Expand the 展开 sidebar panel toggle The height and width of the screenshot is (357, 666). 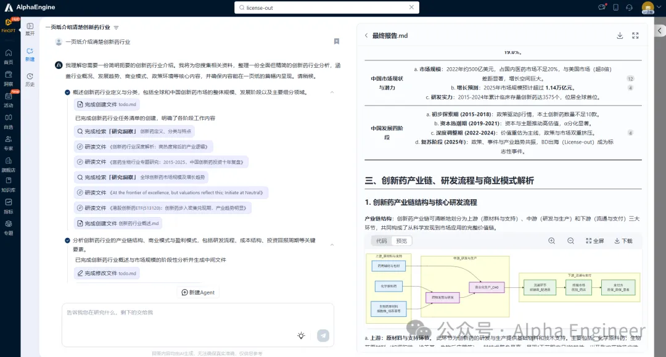click(30, 28)
